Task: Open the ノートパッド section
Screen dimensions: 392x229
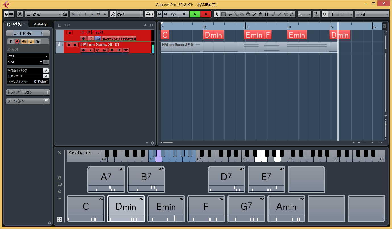Action: click(28, 101)
